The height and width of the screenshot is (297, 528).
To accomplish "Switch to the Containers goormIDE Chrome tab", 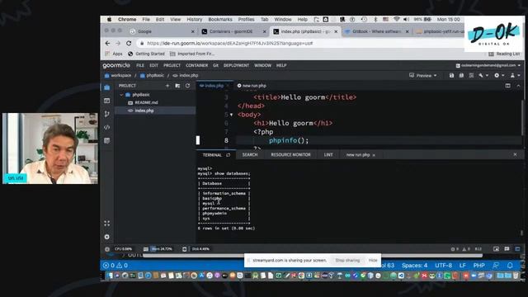I will pos(233,31).
